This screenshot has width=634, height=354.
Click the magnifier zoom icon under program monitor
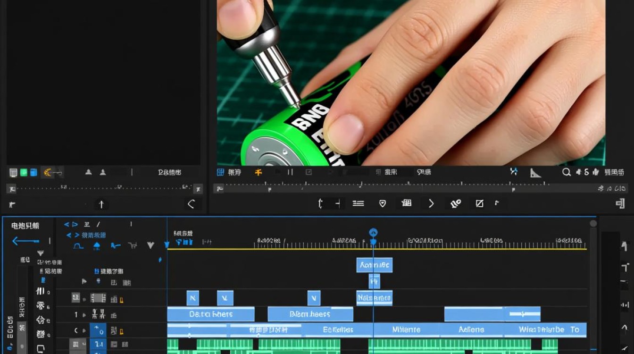coord(567,172)
